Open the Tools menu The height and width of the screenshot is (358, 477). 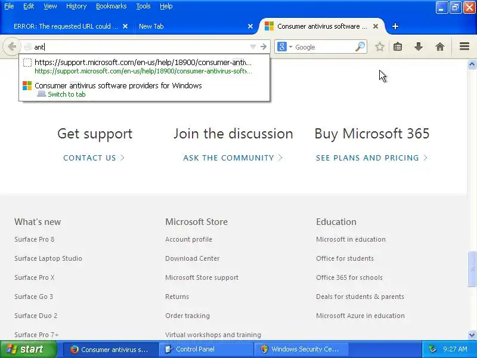tap(143, 6)
